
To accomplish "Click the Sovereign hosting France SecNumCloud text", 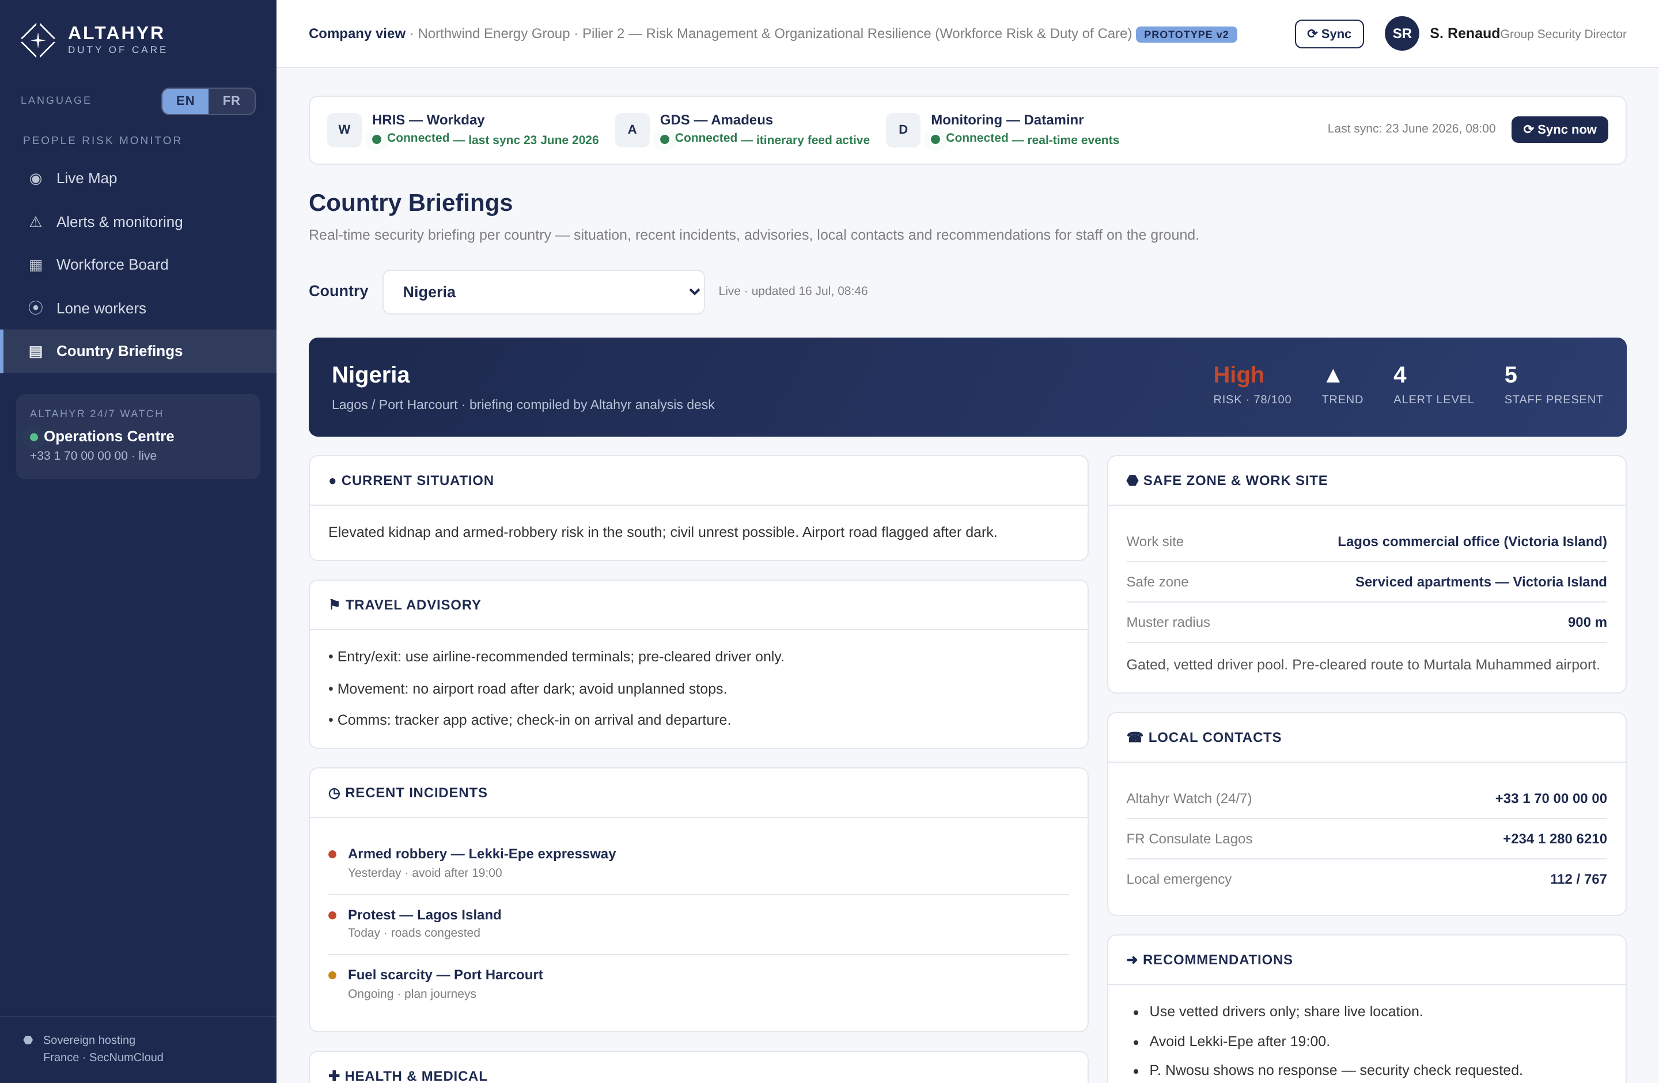I will 103,1049.
